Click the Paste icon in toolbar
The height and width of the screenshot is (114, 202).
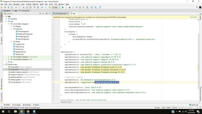pyautogui.click(x=30, y=7)
